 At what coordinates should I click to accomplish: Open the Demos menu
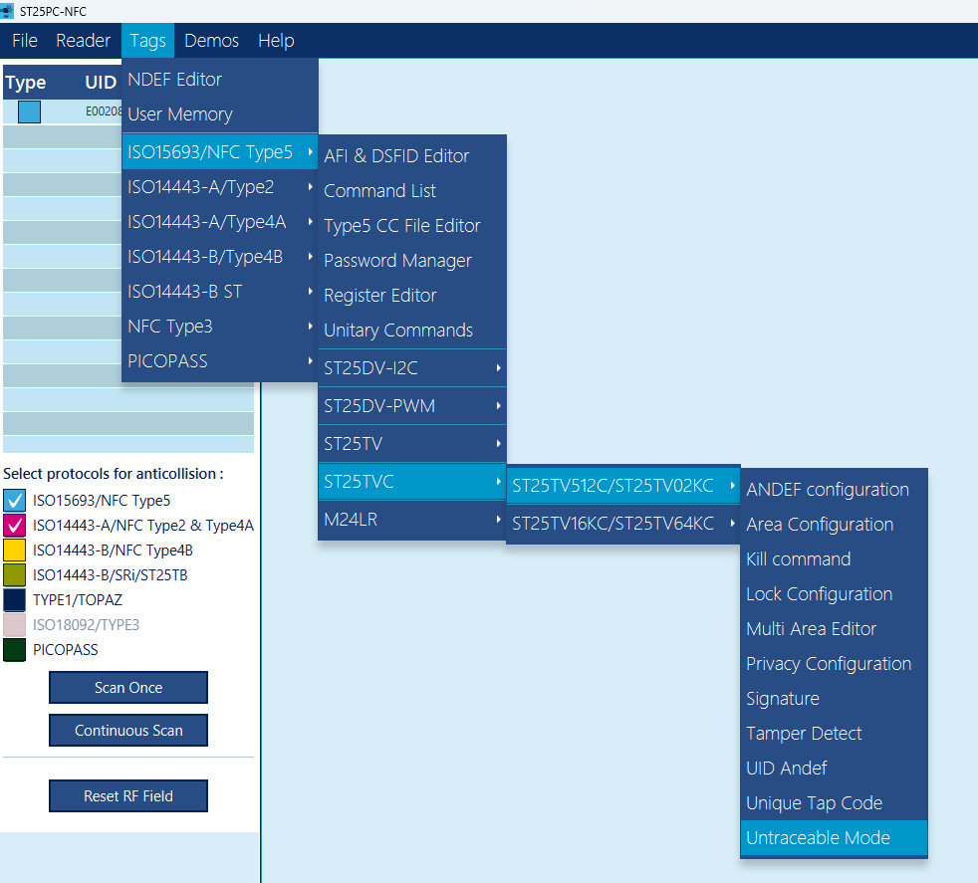[211, 41]
